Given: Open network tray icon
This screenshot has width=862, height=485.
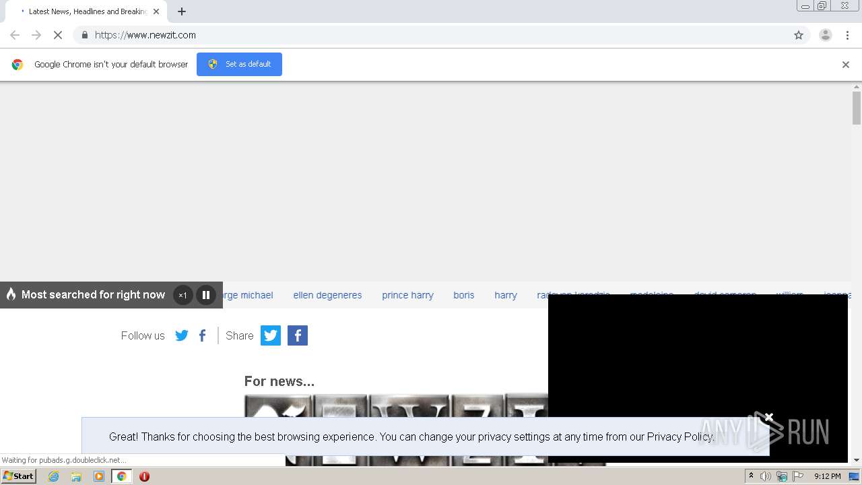Looking at the screenshot, I should [782, 476].
